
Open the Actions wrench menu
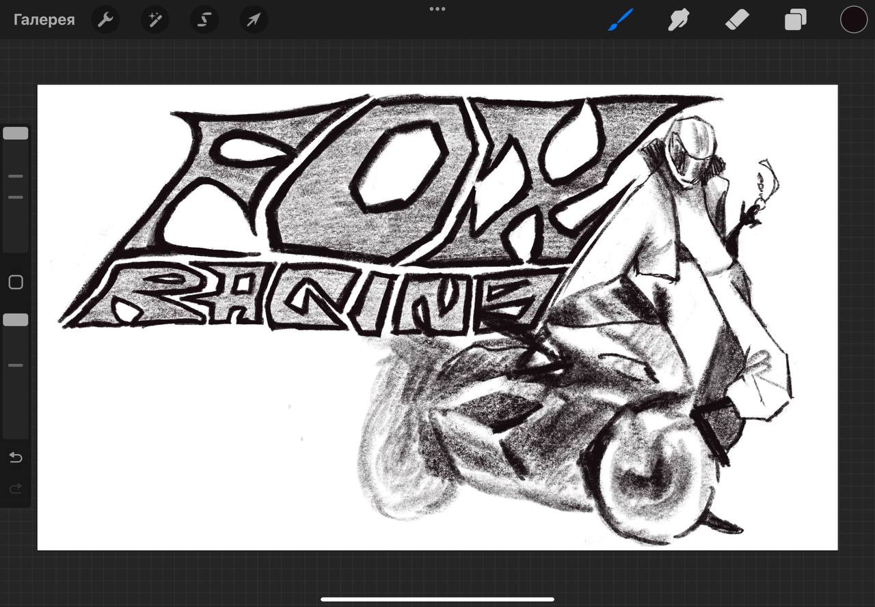click(105, 20)
